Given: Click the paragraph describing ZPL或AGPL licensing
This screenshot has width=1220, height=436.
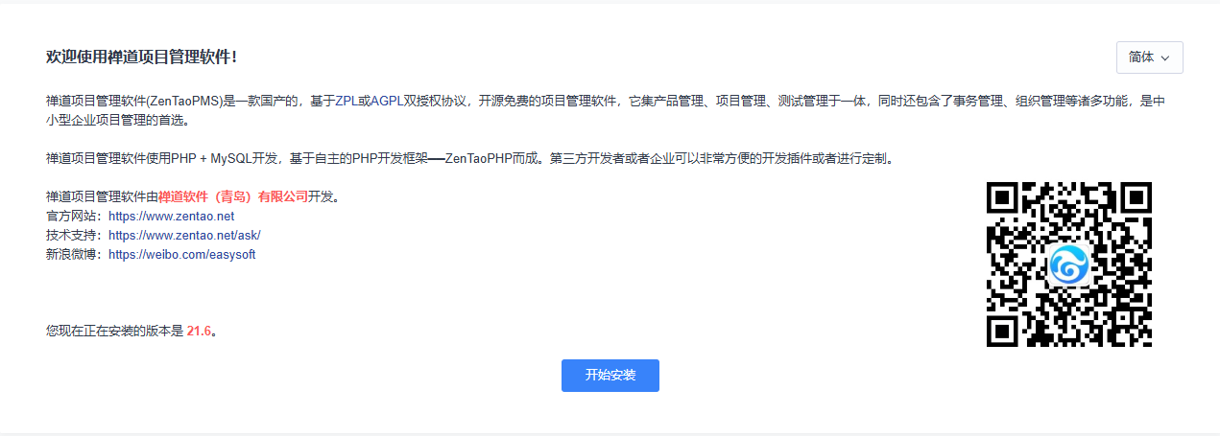Looking at the screenshot, I should click(605, 102).
